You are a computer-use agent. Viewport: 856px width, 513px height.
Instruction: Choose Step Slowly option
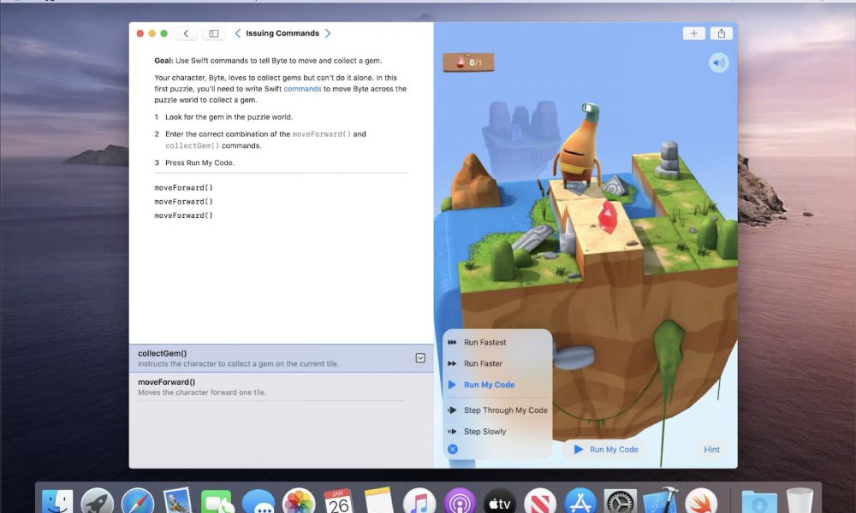pos(484,432)
